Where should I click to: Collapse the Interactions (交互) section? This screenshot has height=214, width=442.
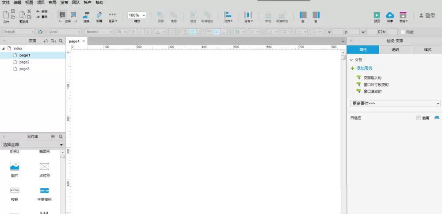point(351,60)
